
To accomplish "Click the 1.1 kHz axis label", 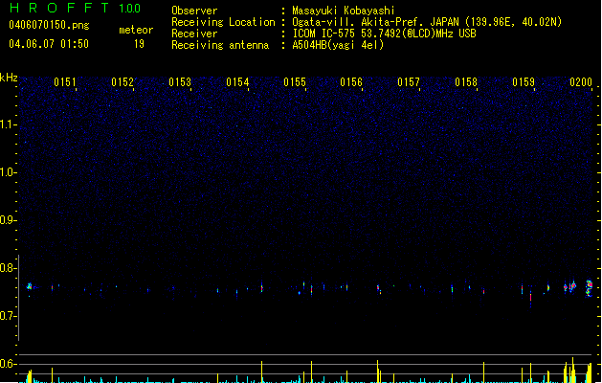I will 7,124.
